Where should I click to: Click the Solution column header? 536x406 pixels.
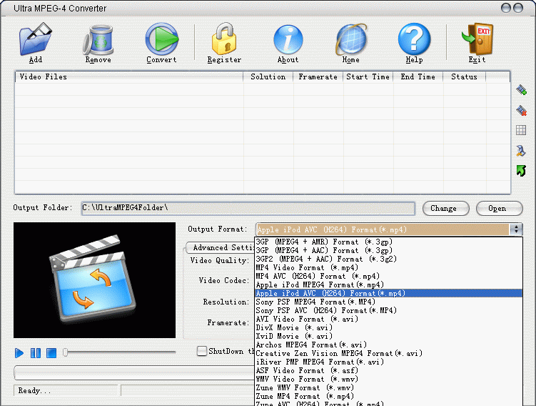(268, 76)
